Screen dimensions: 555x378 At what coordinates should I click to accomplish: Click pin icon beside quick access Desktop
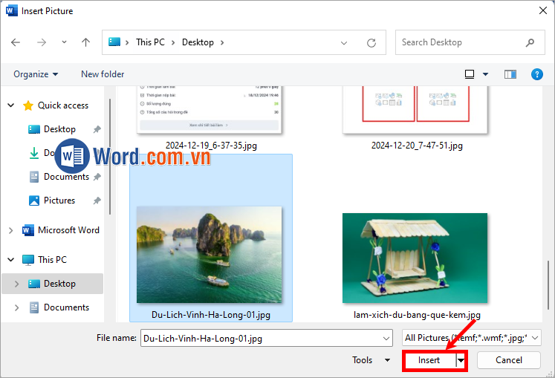coord(97,129)
